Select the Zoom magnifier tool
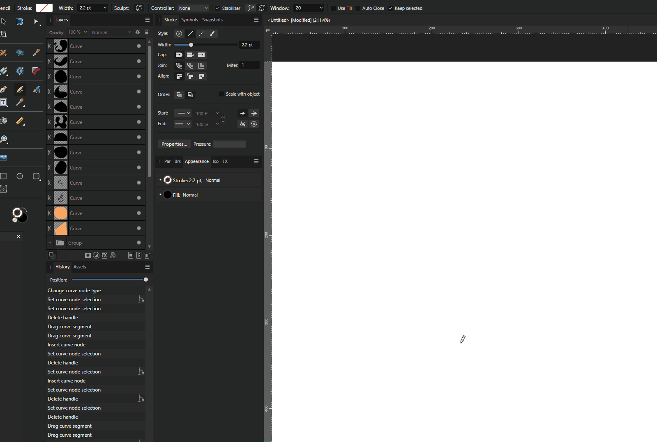This screenshot has width=657, height=442. point(4,139)
